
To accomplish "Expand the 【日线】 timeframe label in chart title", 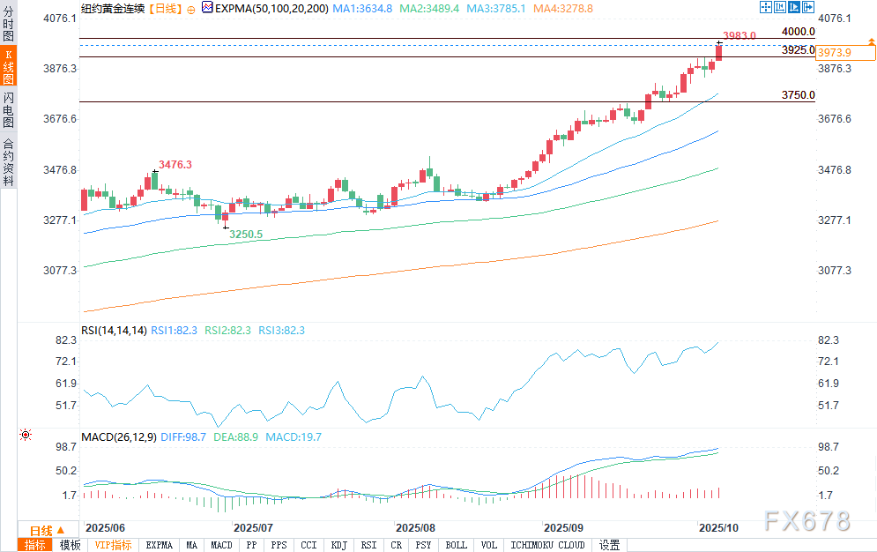I will click(x=164, y=8).
